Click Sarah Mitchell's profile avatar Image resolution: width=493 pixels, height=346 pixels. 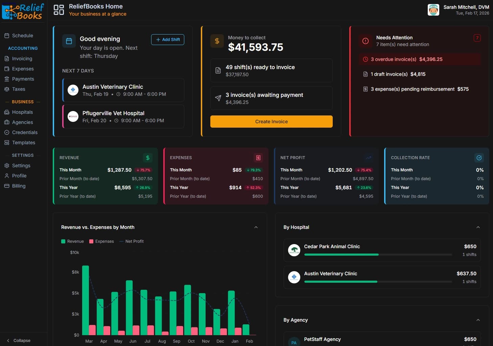point(433,10)
